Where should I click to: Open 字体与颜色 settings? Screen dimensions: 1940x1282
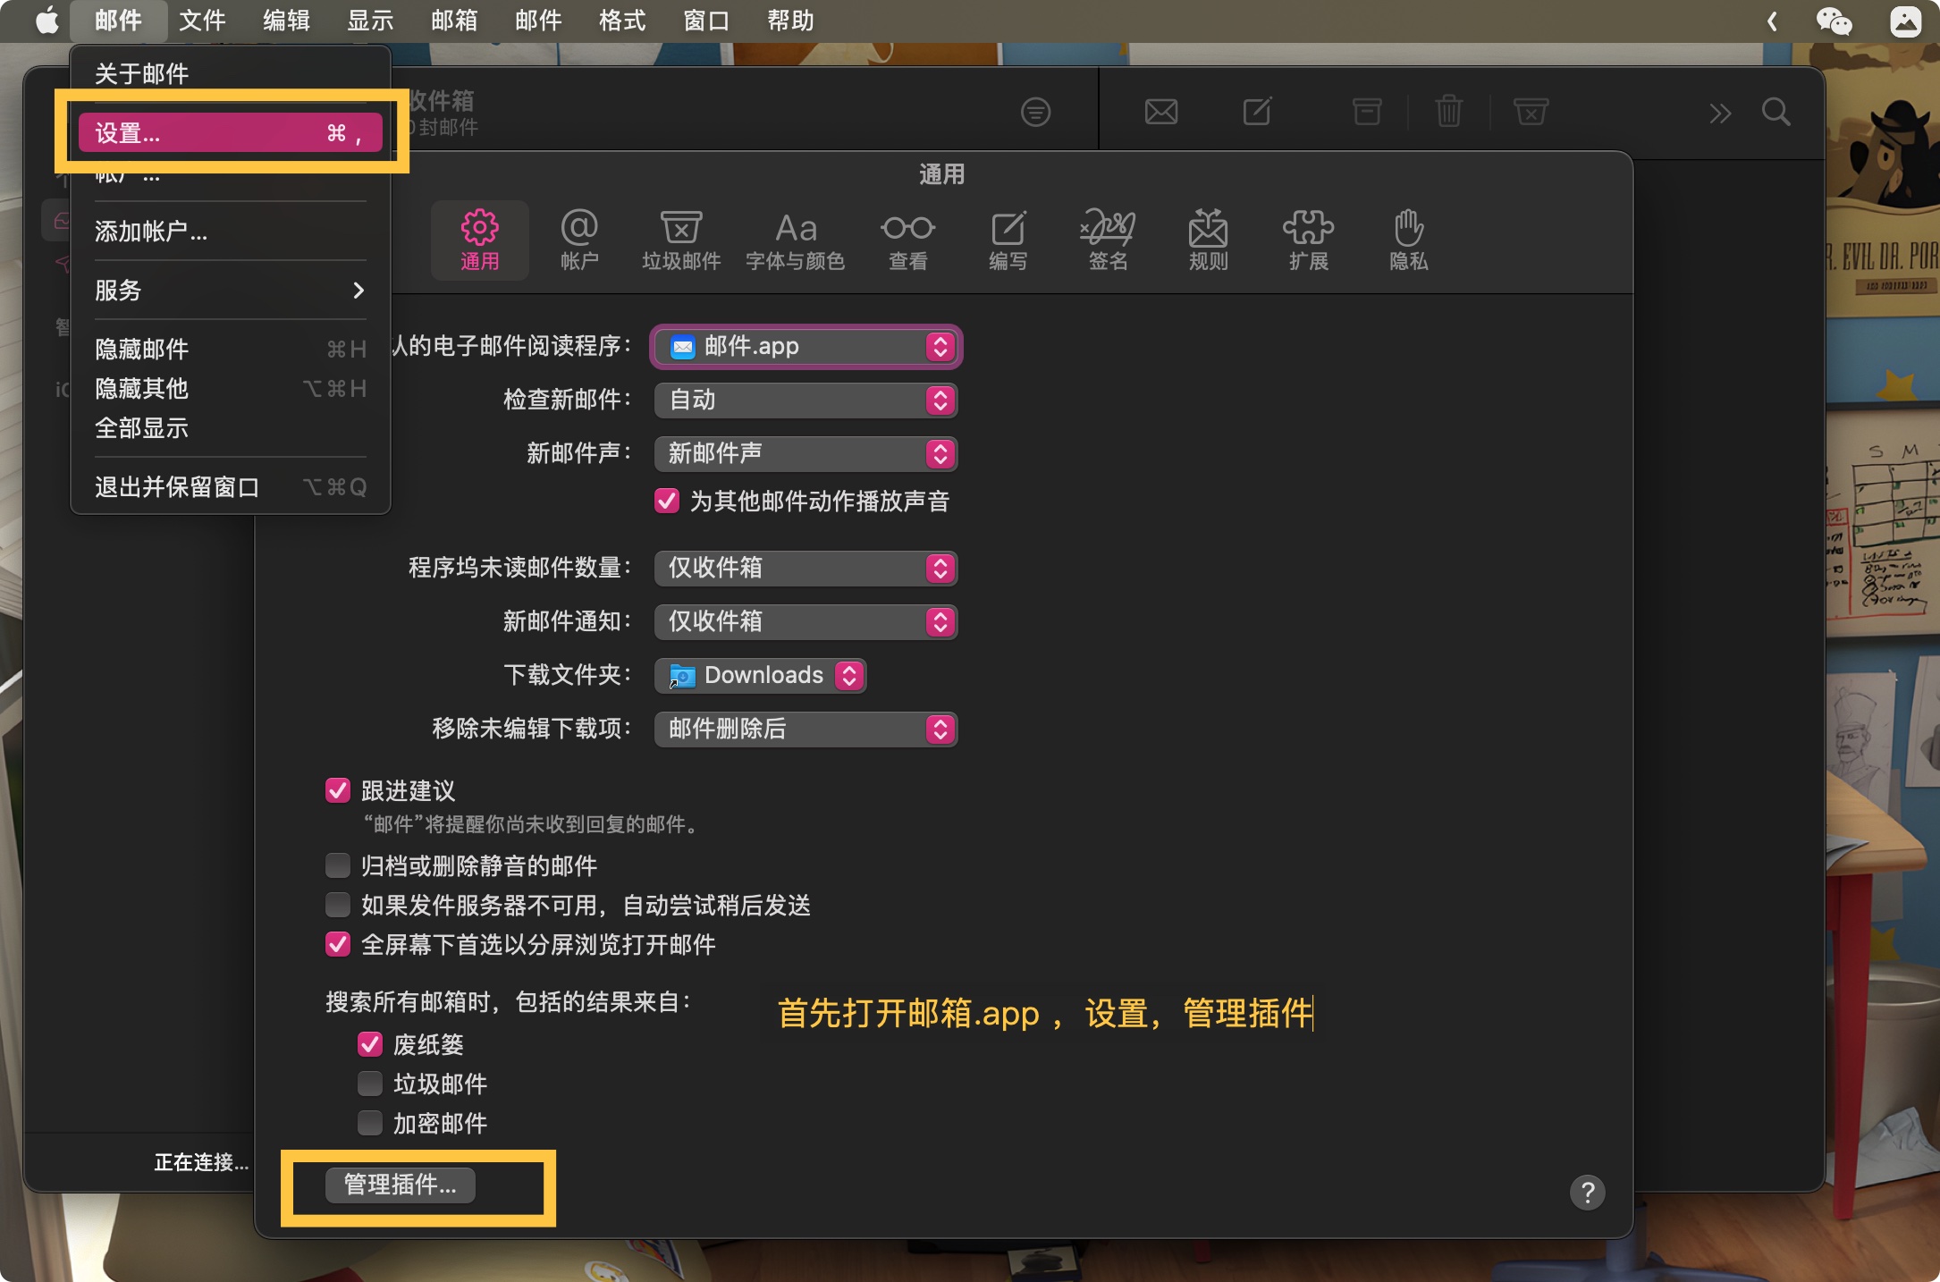point(795,240)
